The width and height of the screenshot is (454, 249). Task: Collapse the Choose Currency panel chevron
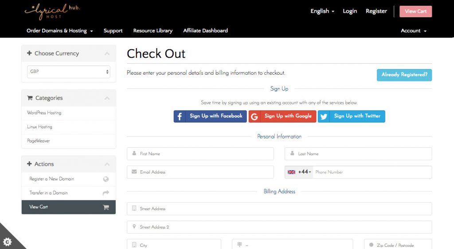pyautogui.click(x=107, y=54)
